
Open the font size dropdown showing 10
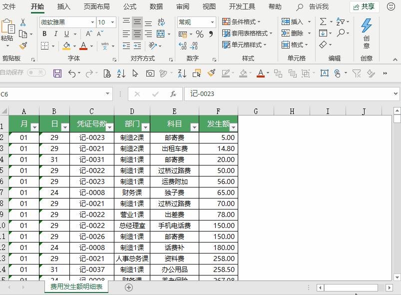coord(105,22)
